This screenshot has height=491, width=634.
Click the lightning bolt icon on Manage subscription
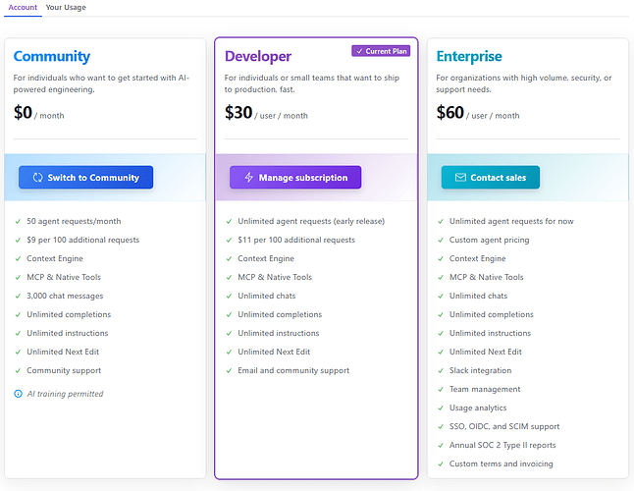coord(249,178)
